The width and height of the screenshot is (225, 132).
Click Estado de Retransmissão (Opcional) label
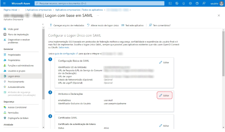click(x=75, y=80)
